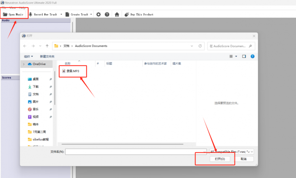Click the pin icon beside 视频
Image resolution: width=296 pixels, height=178 pixels.
50,117
